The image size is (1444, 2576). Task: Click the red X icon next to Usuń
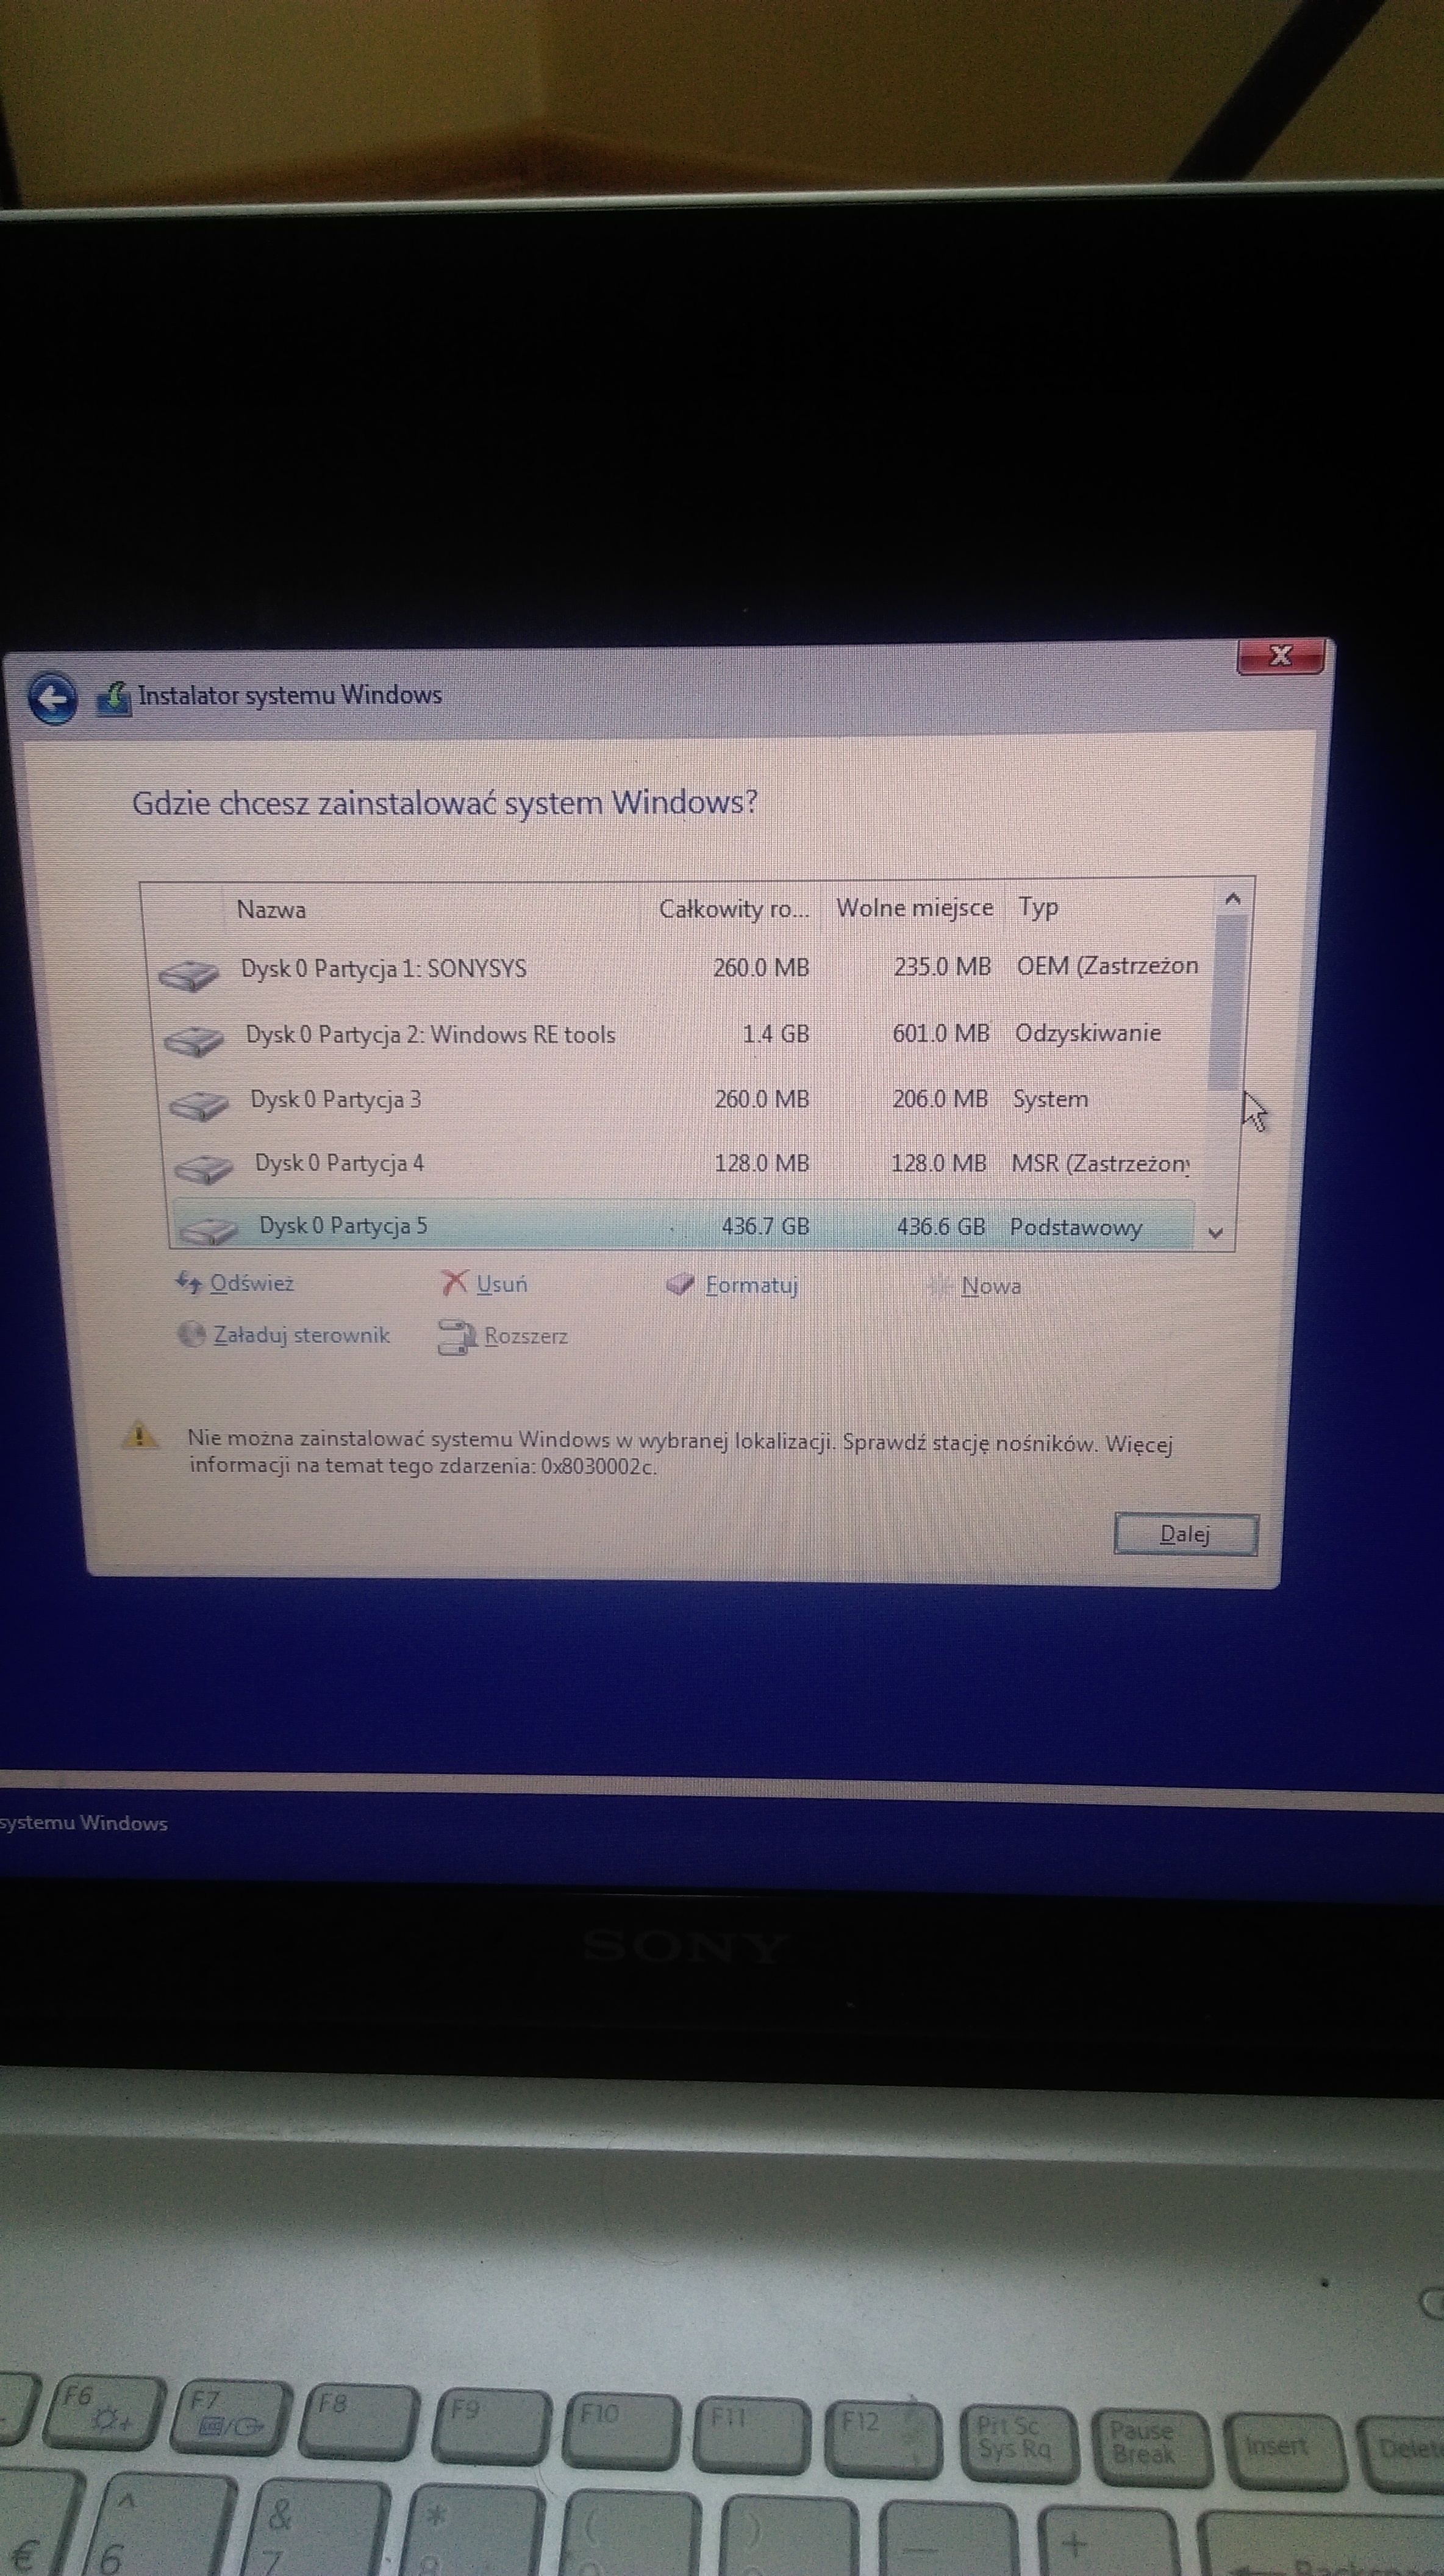[454, 1282]
